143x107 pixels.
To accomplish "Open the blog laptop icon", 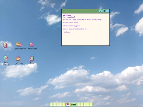I will coord(32,59).
